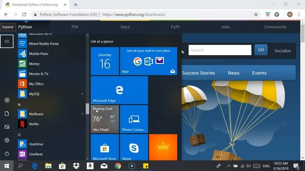Screen dimensions: 305x171
Task: Open Movies & TV app
Action: pyautogui.click(x=39, y=74)
